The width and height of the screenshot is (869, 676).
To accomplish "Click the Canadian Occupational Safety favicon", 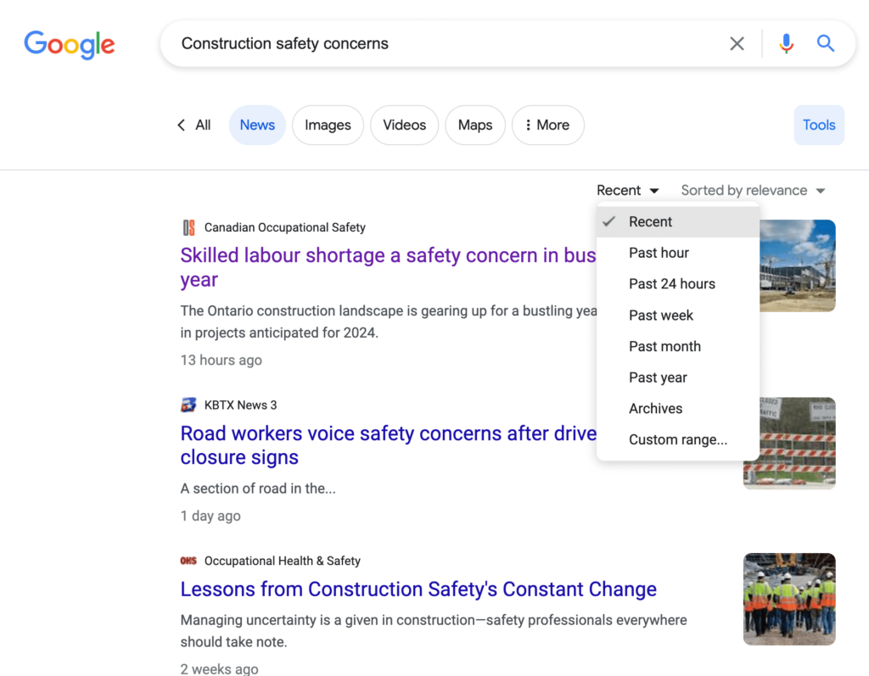I will point(189,227).
